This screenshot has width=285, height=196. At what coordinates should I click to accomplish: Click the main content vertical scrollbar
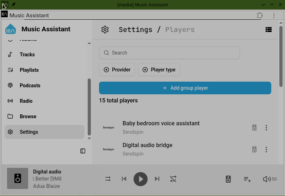coord(281,56)
